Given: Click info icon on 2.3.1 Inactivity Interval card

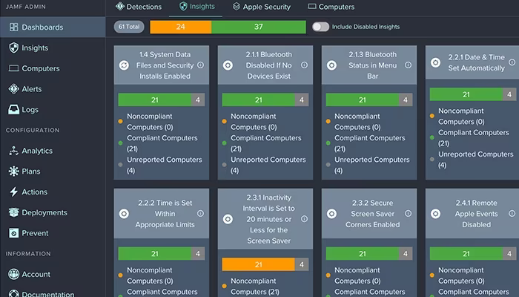Looking at the screenshot, I should coord(304,219).
